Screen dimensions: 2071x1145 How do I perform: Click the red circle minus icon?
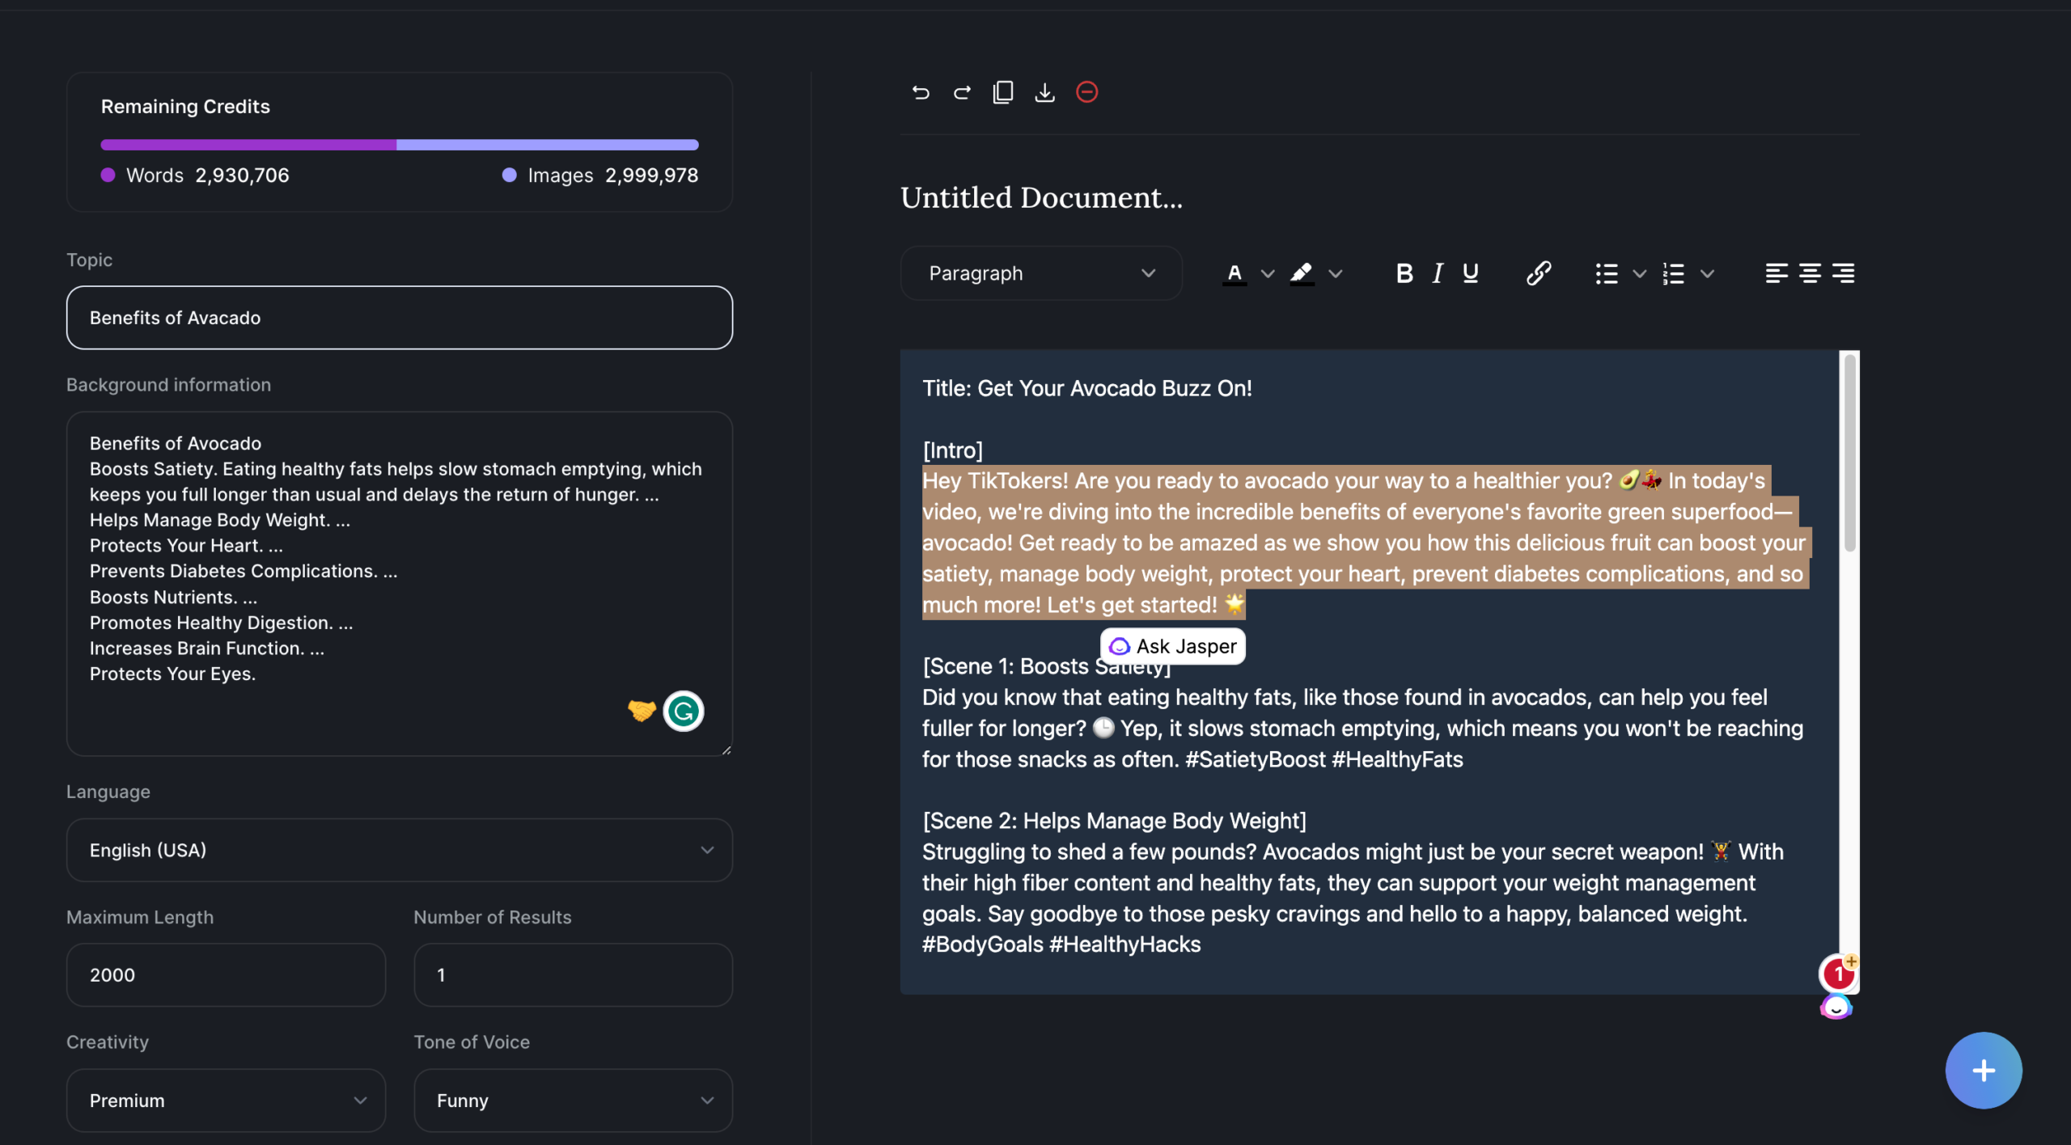click(1086, 92)
